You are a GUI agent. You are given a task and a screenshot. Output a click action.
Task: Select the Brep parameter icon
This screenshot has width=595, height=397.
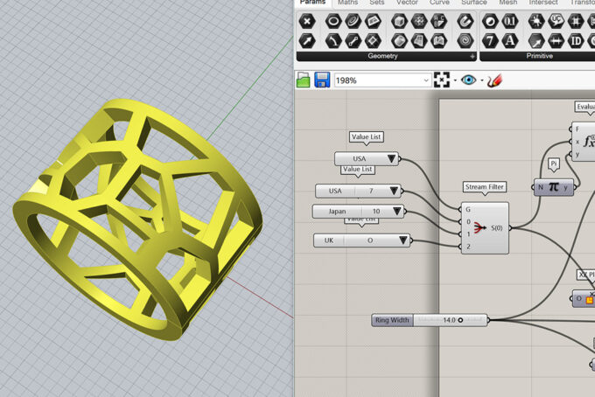(399, 40)
